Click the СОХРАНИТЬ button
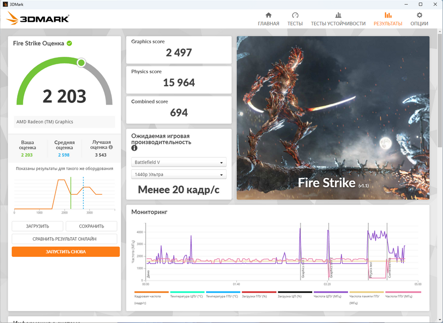This screenshot has height=323, width=443. click(91, 226)
